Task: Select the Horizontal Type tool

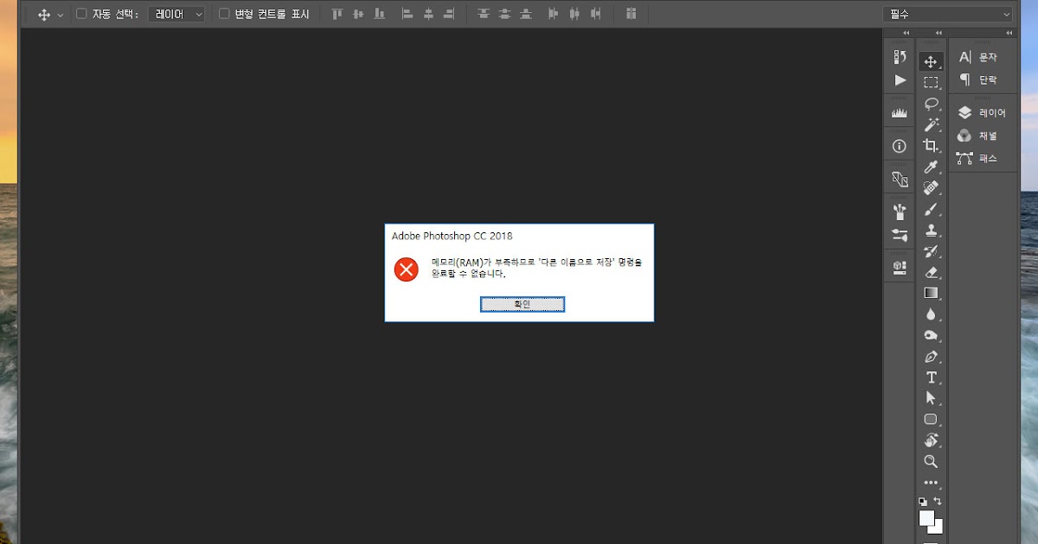Action: pos(931,377)
